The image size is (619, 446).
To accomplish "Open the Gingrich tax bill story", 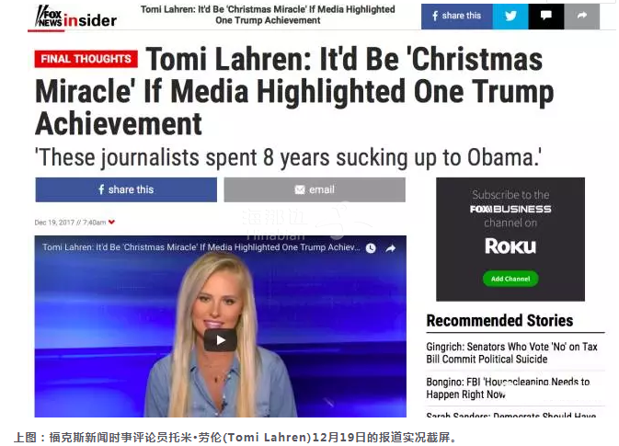I will point(511,353).
